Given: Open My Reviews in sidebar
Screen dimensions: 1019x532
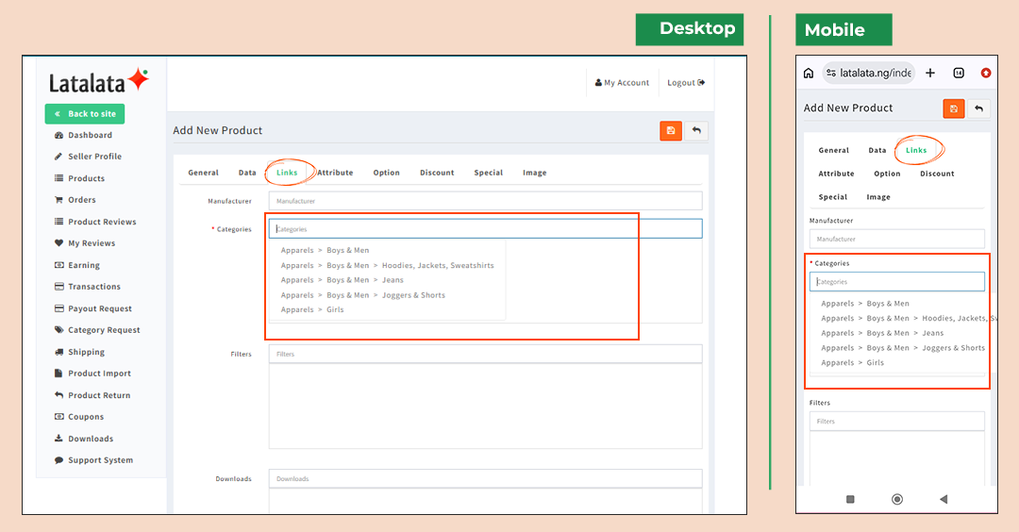Looking at the screenshot, I should point(85,243).
